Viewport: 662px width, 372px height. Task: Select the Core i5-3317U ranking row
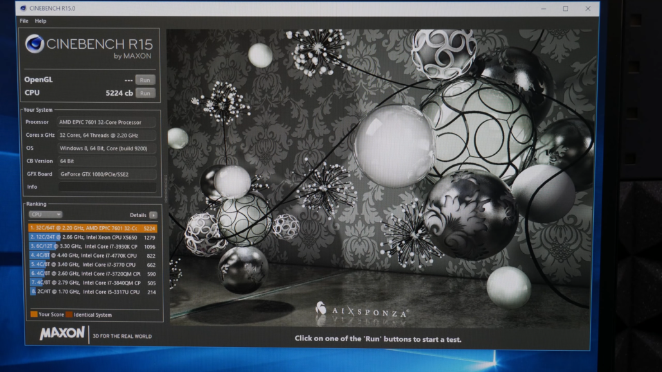click(x=93, y=292)
